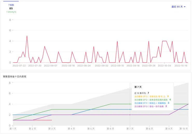Click the 2022-10-04 date label on axis
This screenshot has width=192, height=134.
164,66
